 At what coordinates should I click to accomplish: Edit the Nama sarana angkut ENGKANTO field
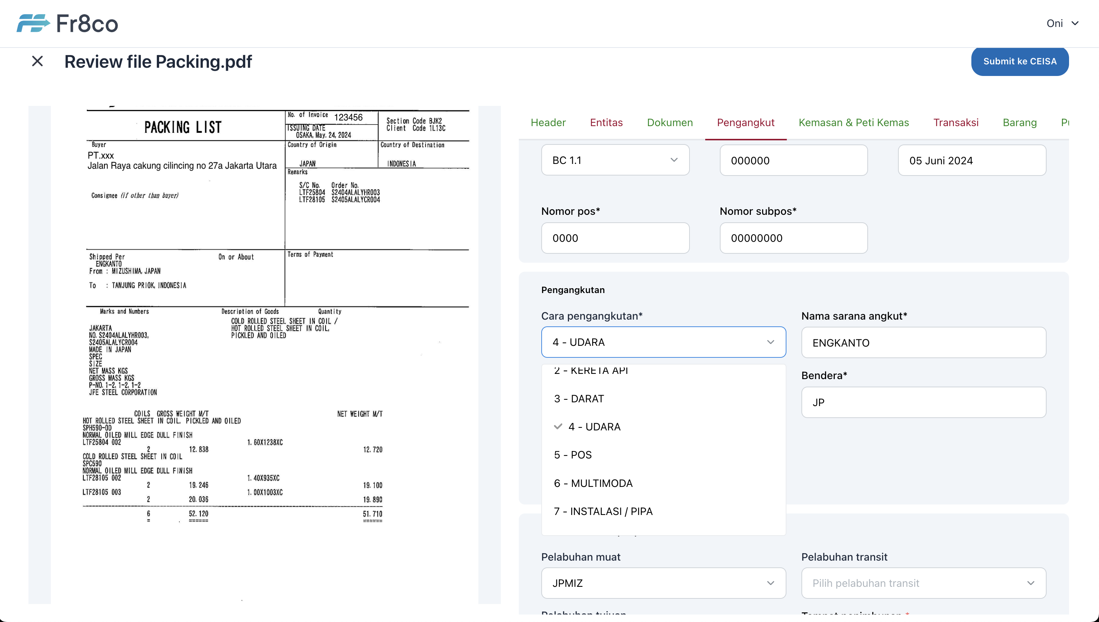pos(923,342)
